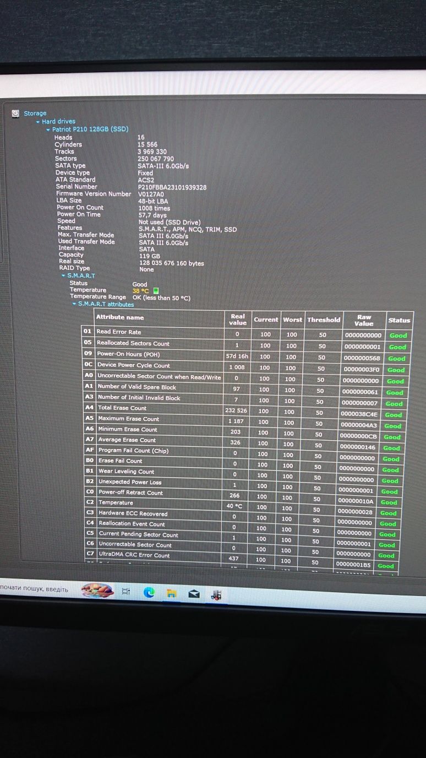Click the Worst column header
Image resolution: width=426 pixels, height=758 pixels.
pos(292,320)
